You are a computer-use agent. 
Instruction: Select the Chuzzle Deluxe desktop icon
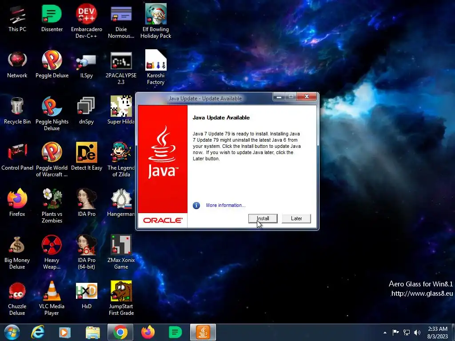tap(17, 298)
